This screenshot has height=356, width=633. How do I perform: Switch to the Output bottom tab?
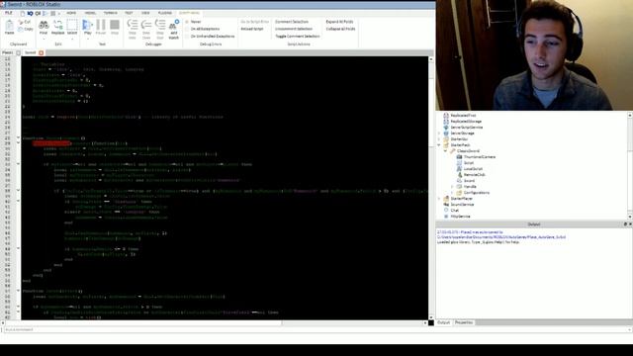point(443,322)
